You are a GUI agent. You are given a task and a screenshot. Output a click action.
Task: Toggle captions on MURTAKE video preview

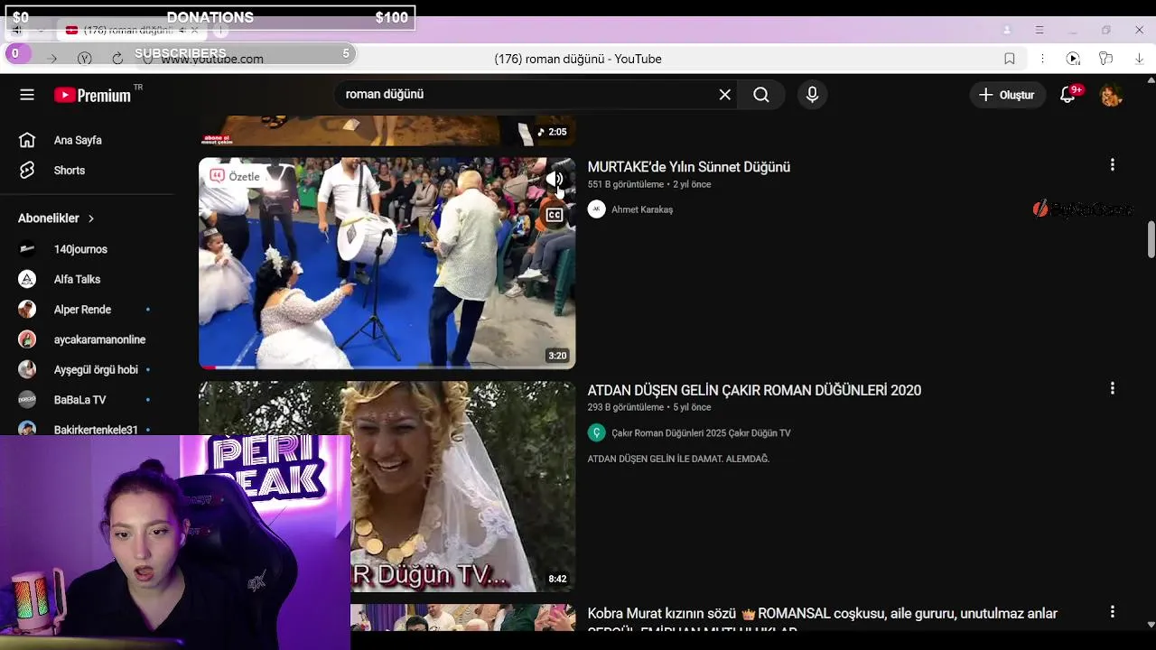(555, 215)
